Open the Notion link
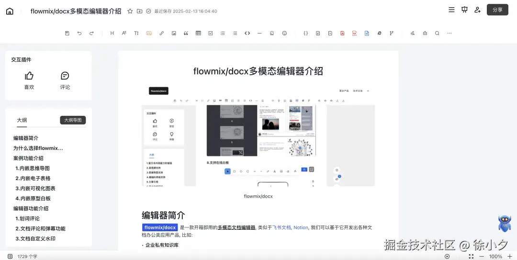517x260 pixels. point(301,227)
